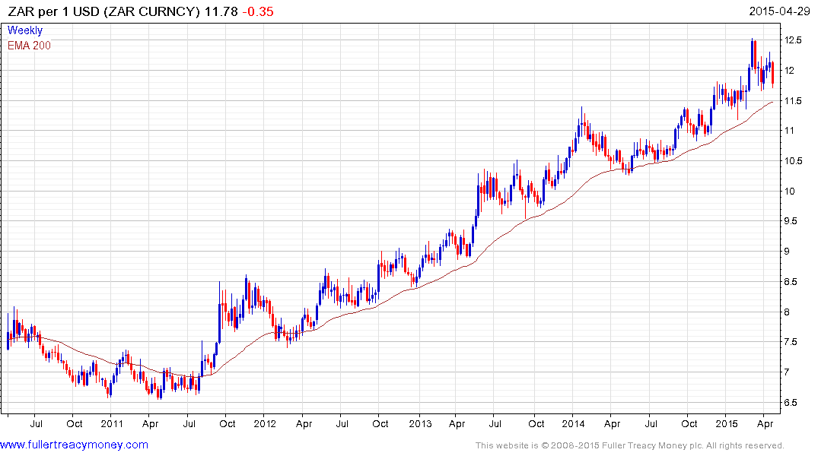The width and height of the screenshot is (818, 456).
Task: Click the 8.5 price axis label
Action: tap(793, 282)
